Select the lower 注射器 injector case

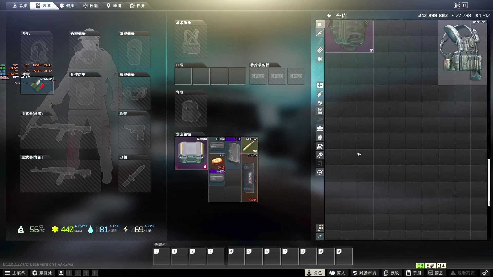pos(217,177)
